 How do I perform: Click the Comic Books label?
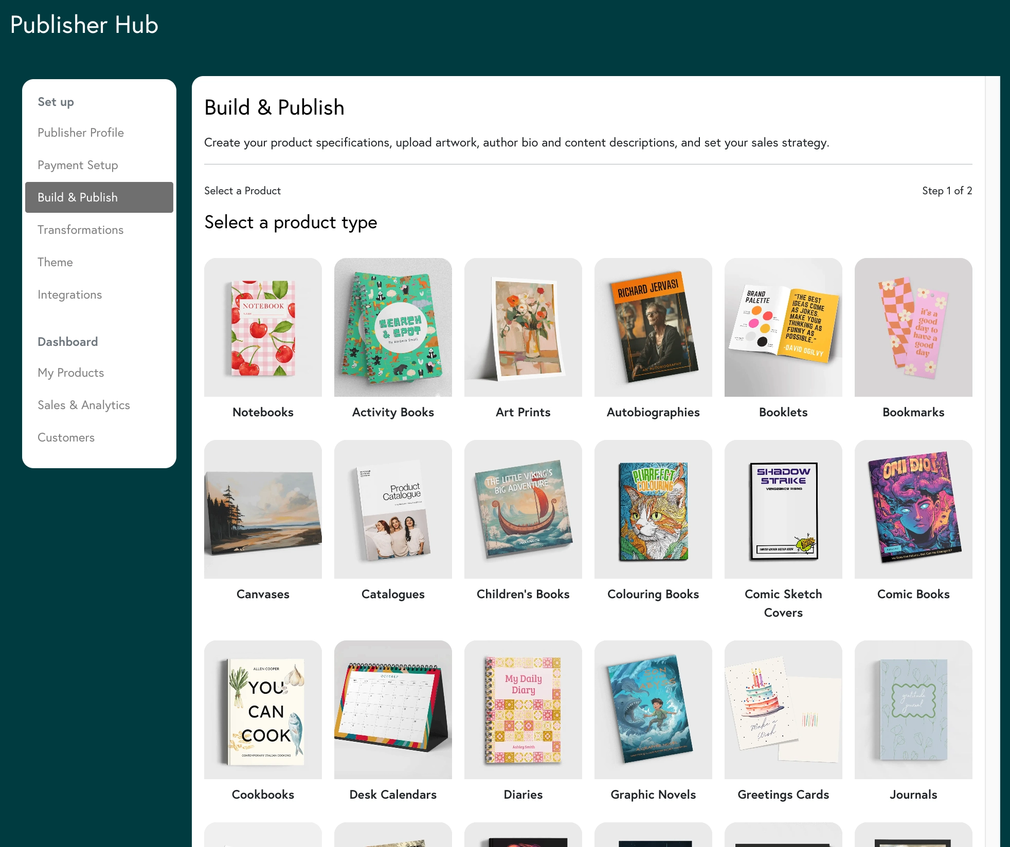[x=913, y=594]
